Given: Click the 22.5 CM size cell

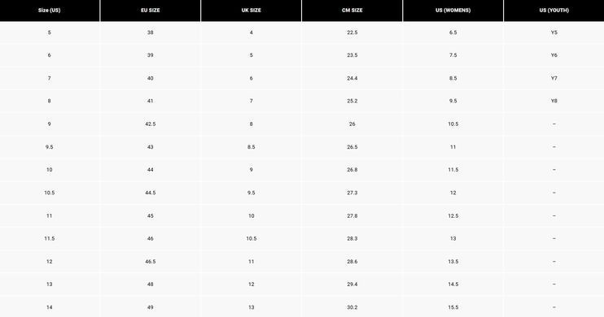Looking at the screenshot, I should click(x=352, y=33).
